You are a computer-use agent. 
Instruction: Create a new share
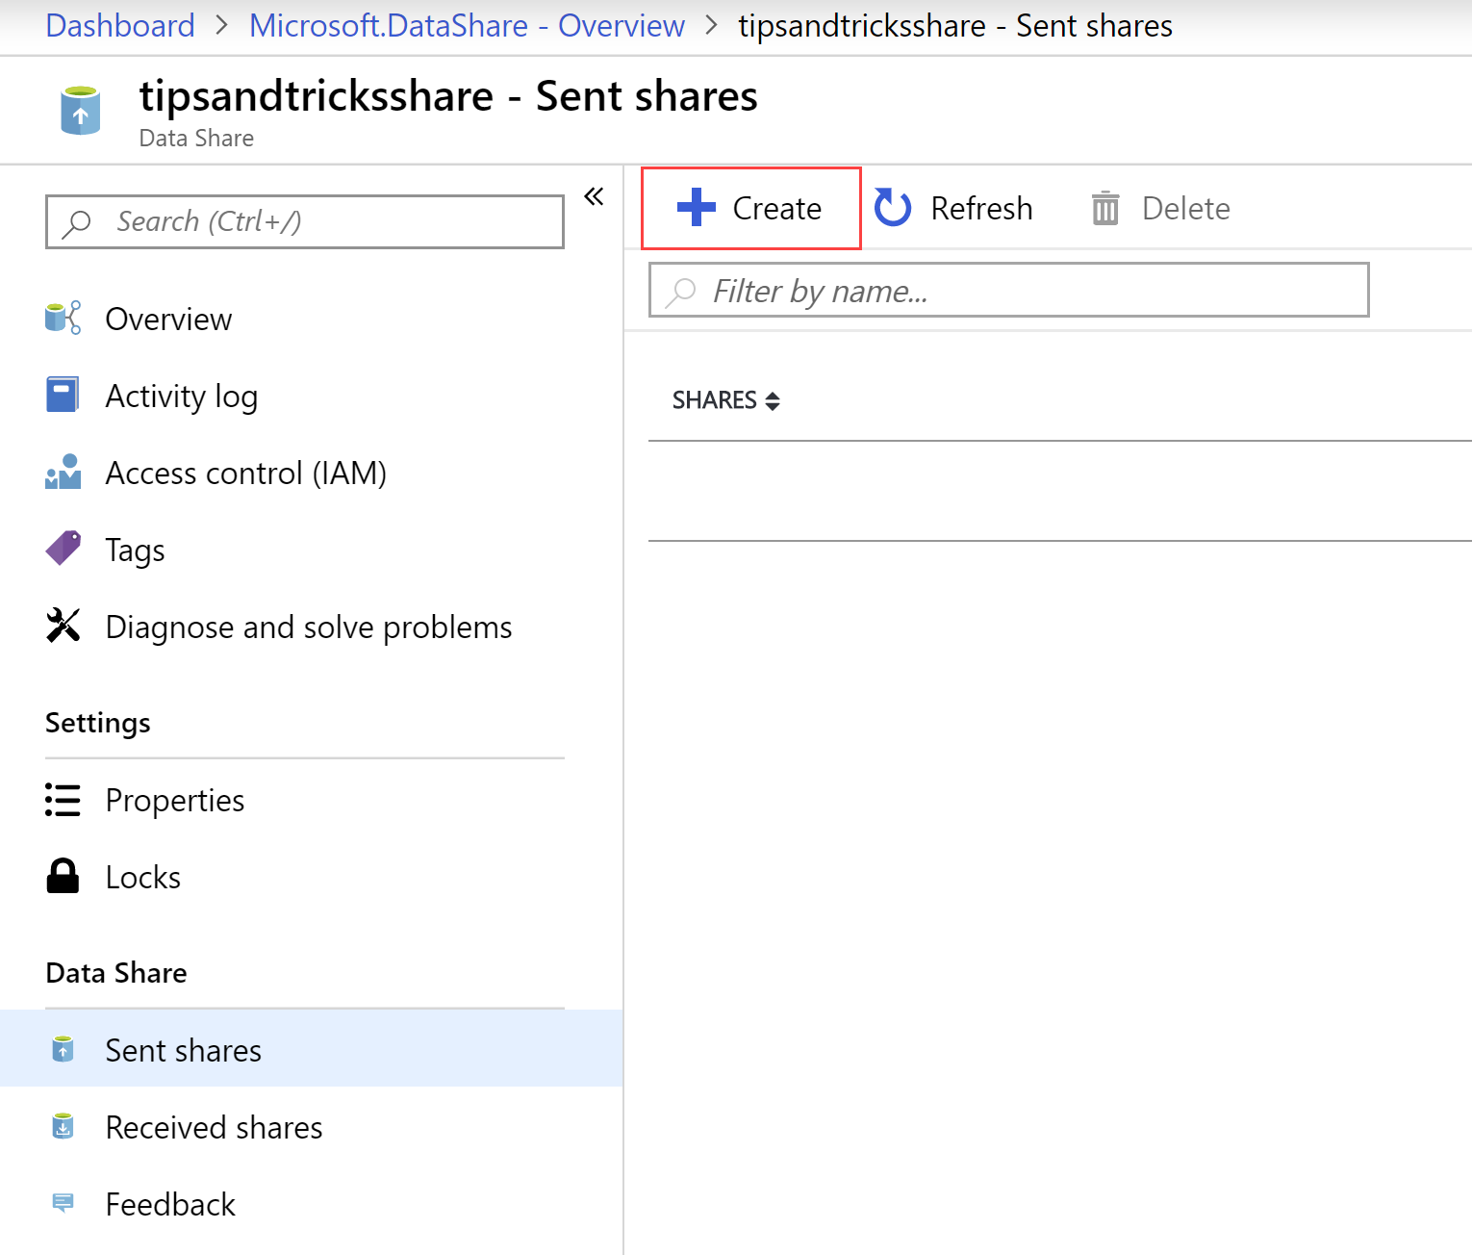click(751, 208)
